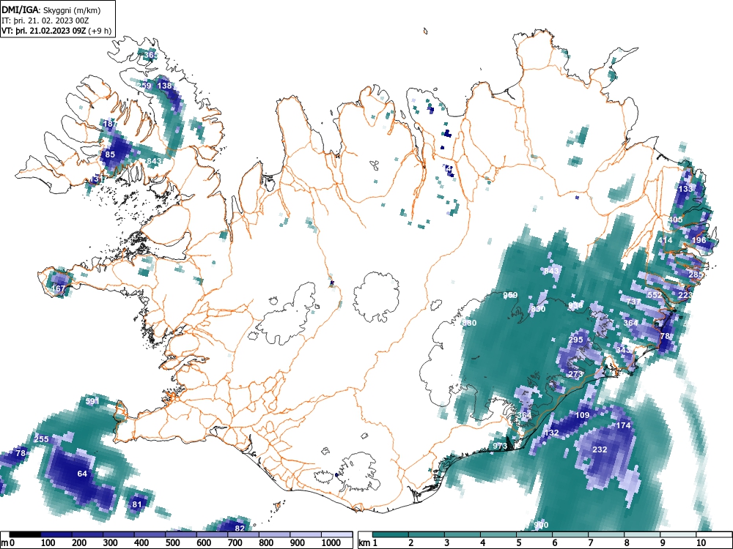Click the '4' label on the km legend
The width and height of the screenshot is (733, 549).
482,542
